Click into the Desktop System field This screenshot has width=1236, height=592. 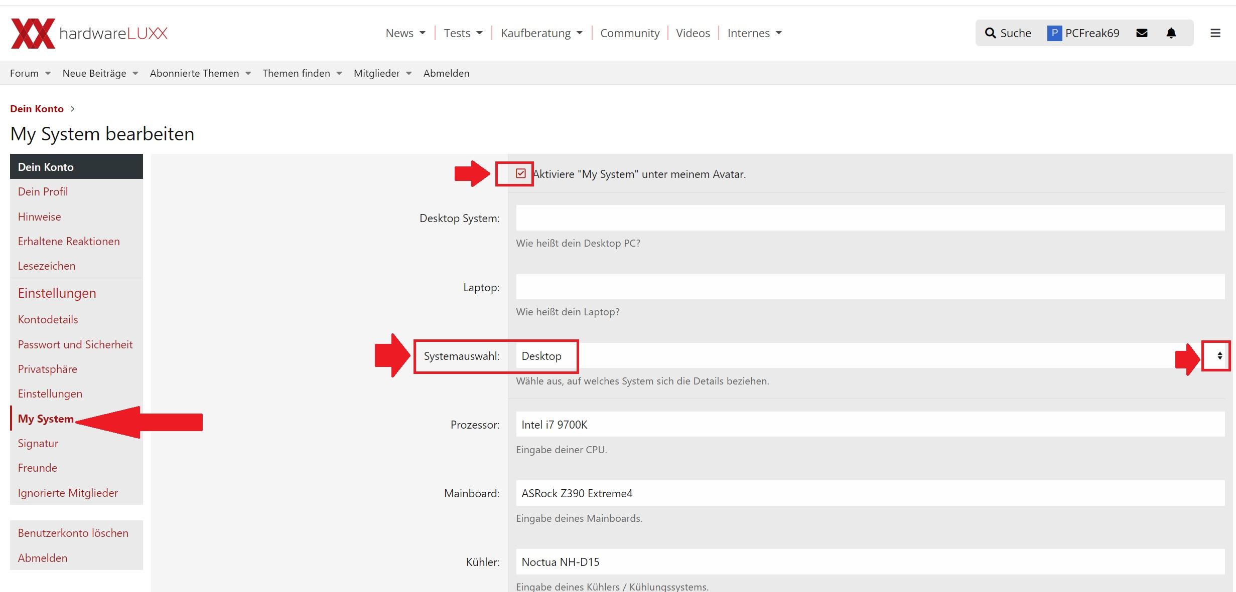pos(869,218)
